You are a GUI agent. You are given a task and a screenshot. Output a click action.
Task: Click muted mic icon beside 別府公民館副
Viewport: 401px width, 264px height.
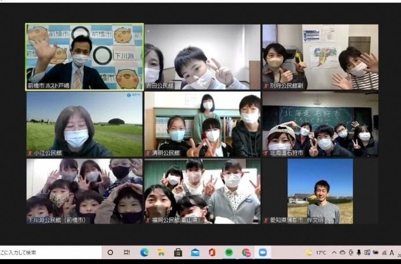(x=266, y=86)
